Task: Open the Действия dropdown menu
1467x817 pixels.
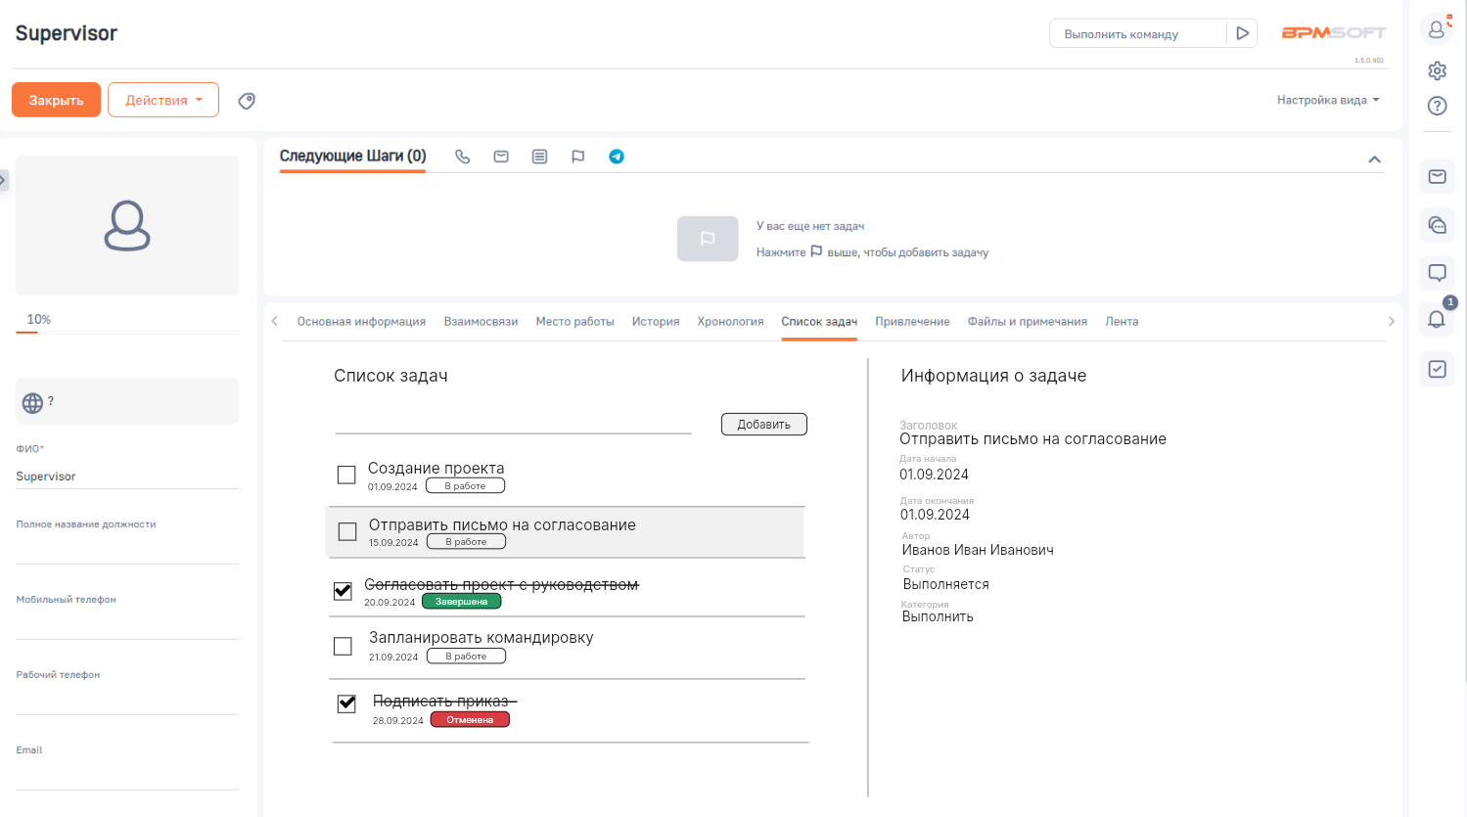Action: [163, 100]
